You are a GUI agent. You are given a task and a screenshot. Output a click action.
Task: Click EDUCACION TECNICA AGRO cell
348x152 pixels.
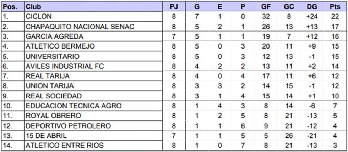(x=93, y=106)
